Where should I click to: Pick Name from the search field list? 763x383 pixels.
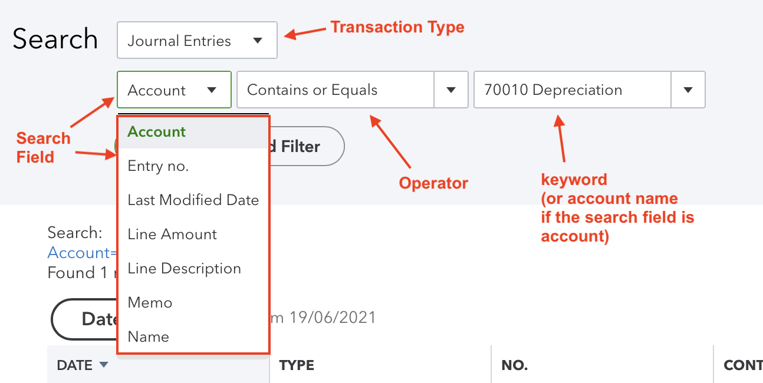149,337
